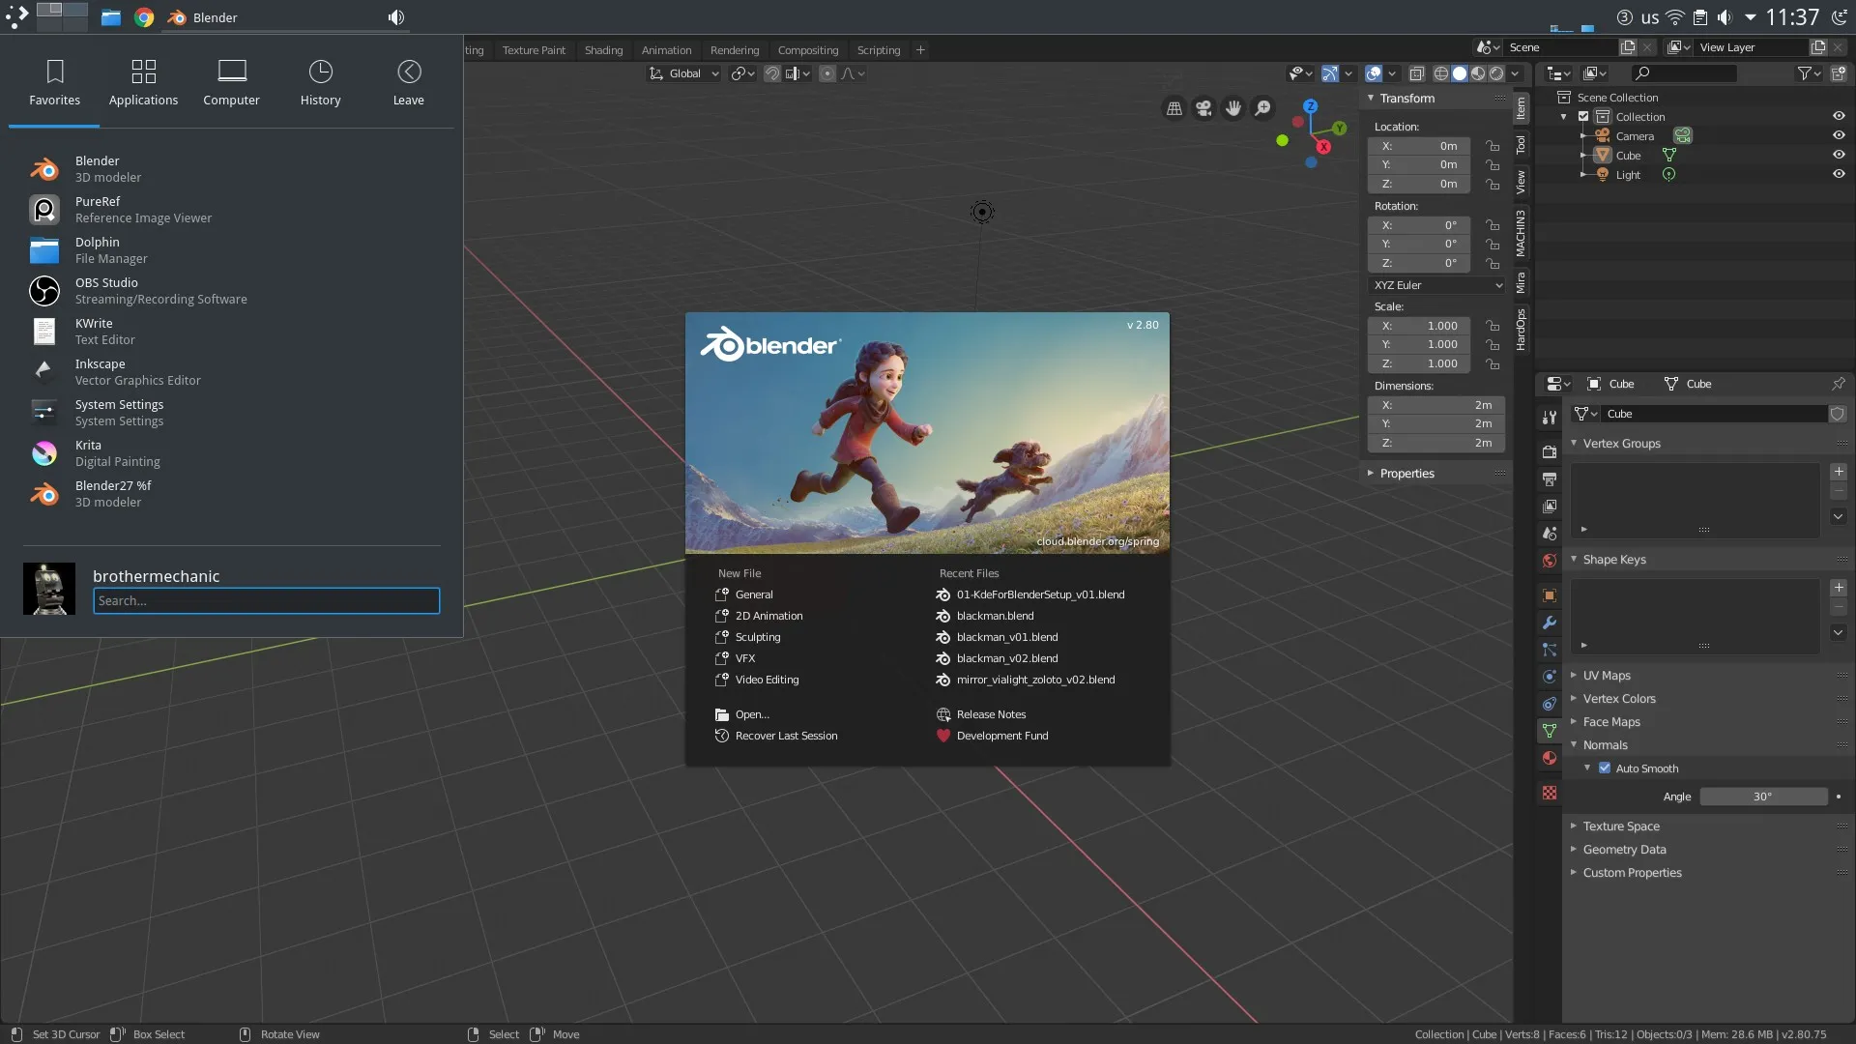
Task: Open Chrome from the taskbar
Action: coord(144,17)
